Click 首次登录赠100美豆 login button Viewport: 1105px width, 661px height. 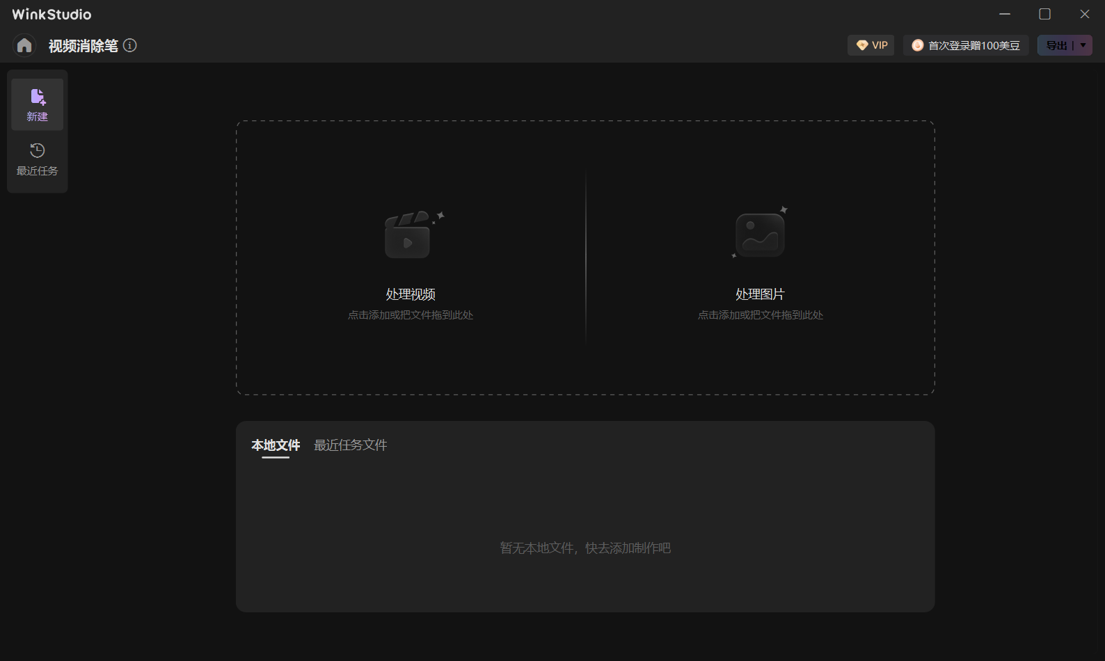pyautogui.click(x=966, y=45)
